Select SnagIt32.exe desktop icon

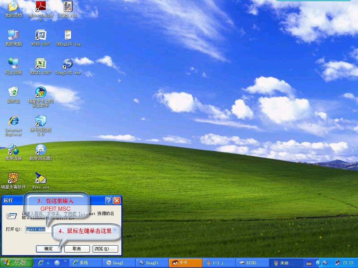pos(68,67)
